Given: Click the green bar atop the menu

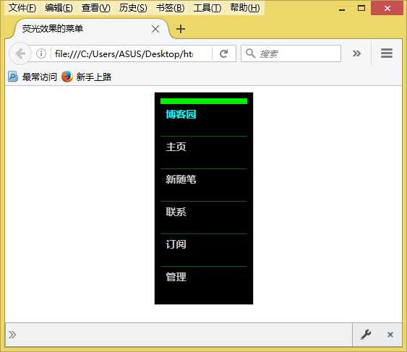Looking at the screenshot, I should [204, 101].
